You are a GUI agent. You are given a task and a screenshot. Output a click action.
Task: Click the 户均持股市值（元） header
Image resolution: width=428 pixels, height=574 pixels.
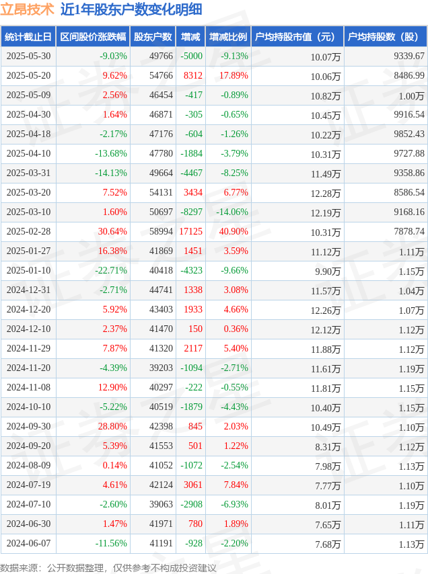pyautogui.click(x=297, y=36)
